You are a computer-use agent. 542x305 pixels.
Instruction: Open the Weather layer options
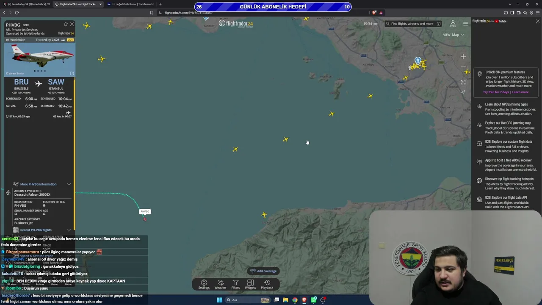(x=220, y=284)
